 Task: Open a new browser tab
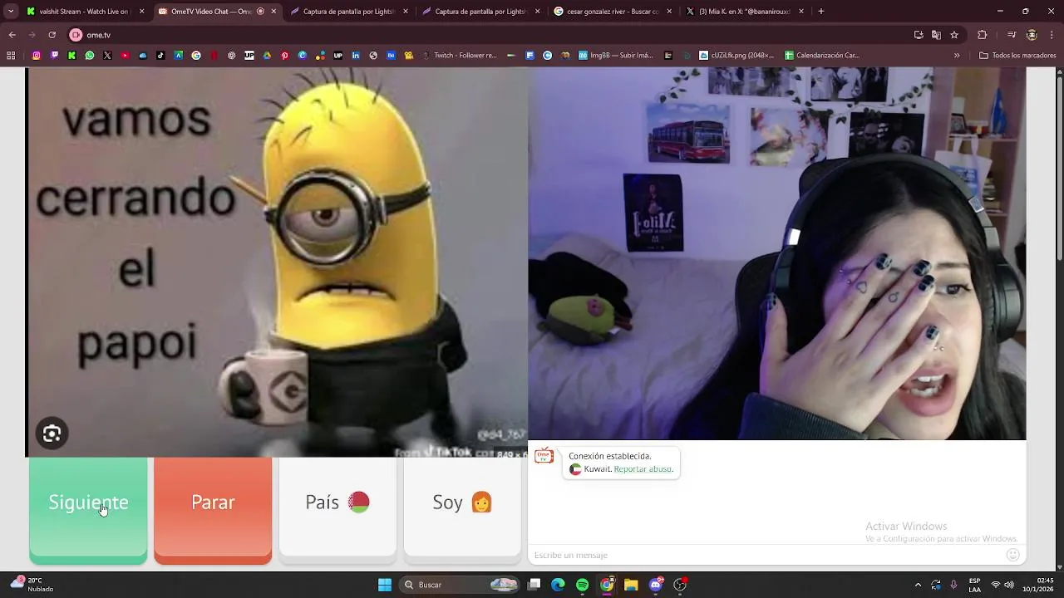coord(821,12)
